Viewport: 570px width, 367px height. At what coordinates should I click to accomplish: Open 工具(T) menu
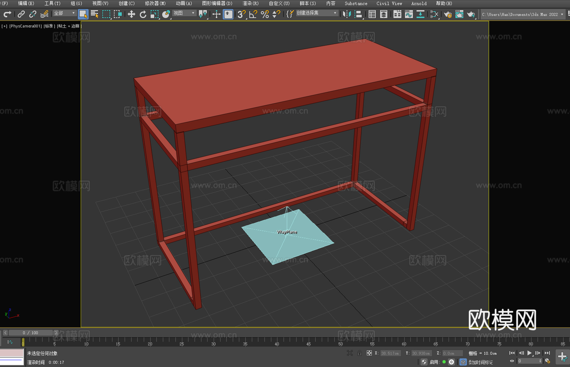53,3
